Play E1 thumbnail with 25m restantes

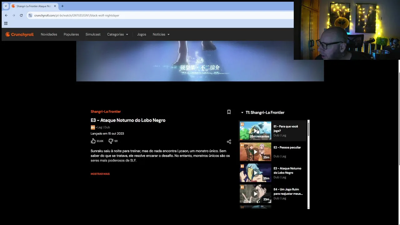tap(255, 131)
